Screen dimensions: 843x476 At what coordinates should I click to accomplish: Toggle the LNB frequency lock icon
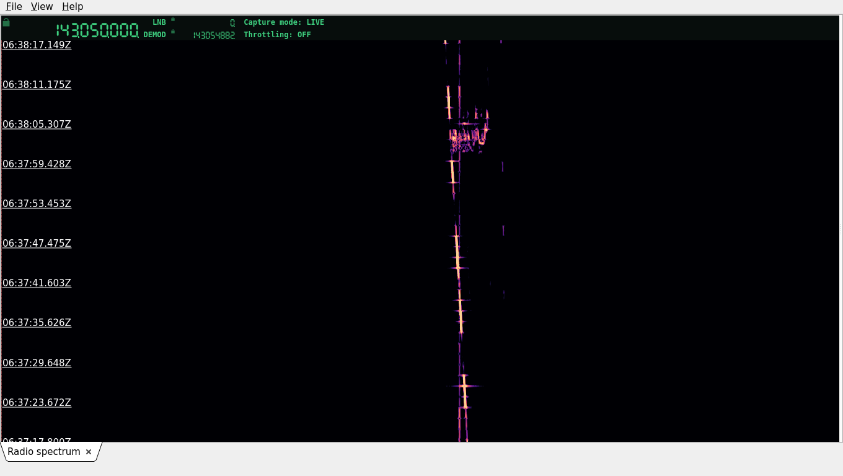coord(173,19)
